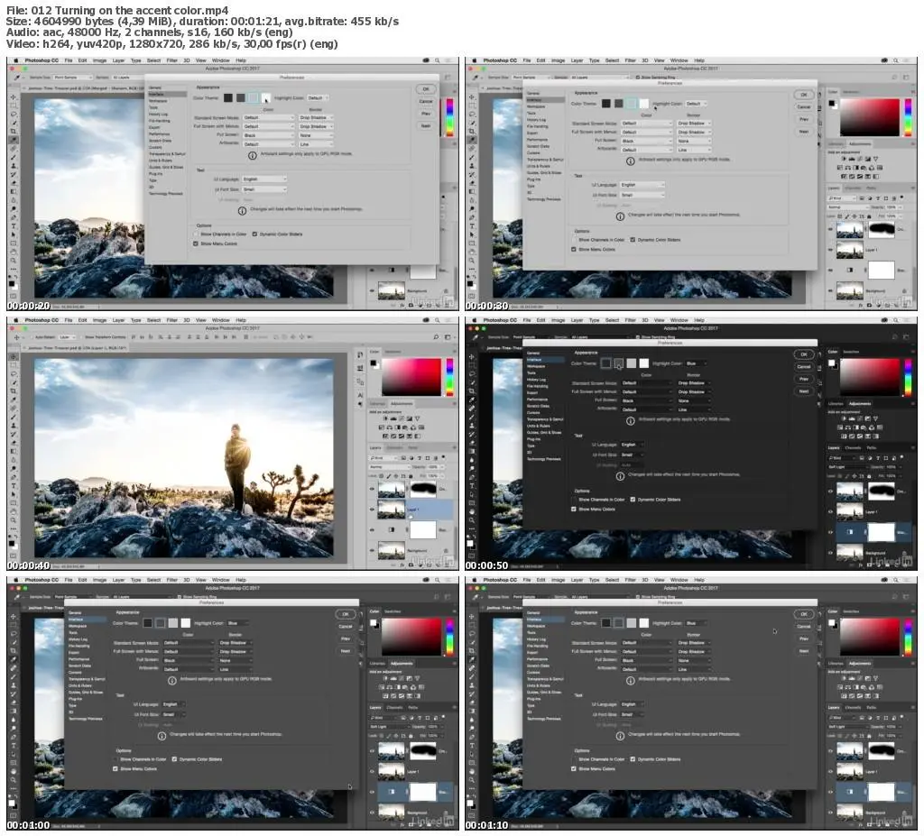Choose the lightest Color Theme swatch, 00:00:50 frame
The image size is (924, 836).
pos(644,363)
